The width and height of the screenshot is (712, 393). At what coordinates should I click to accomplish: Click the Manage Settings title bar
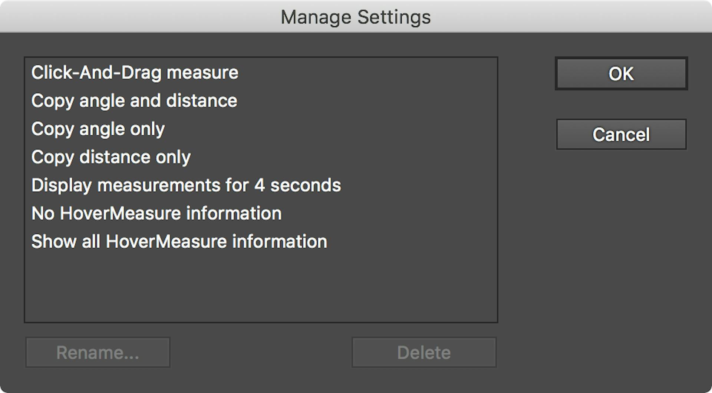pos(356,16)
